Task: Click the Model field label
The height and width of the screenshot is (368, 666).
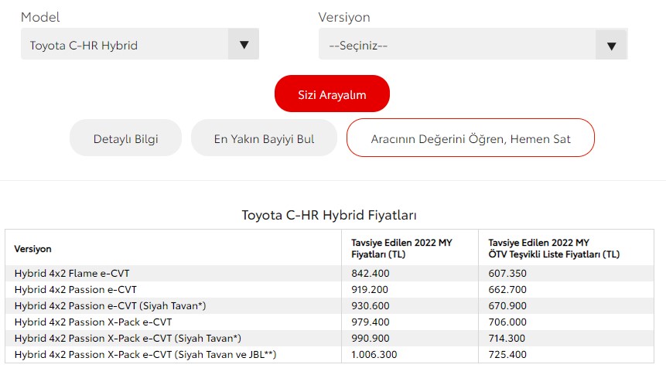Action: [x=40, y=17]
